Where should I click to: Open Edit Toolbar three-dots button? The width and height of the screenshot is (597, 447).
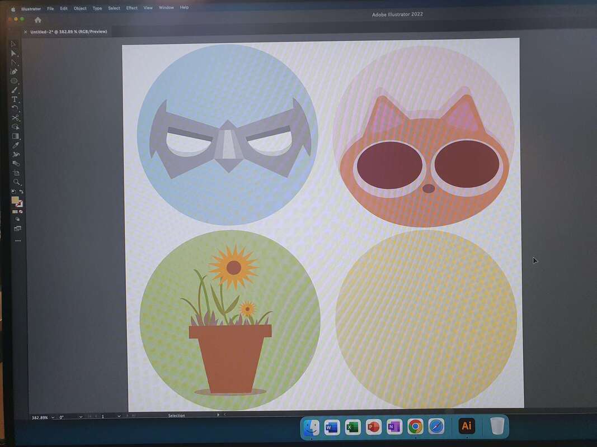click(18, 241)
